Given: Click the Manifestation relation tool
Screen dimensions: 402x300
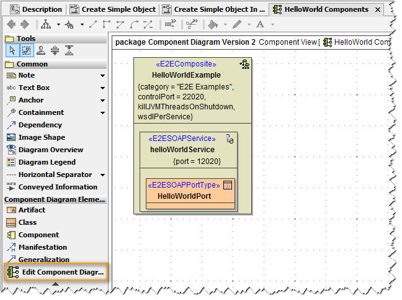Looking at the screenshot, I should (x=42, y=247).
